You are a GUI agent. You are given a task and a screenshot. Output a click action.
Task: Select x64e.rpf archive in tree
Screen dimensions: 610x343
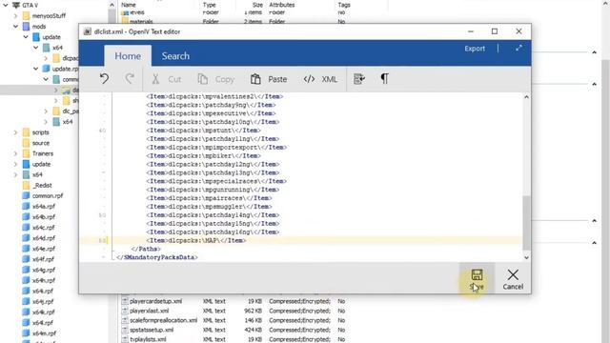click(44, 249)
